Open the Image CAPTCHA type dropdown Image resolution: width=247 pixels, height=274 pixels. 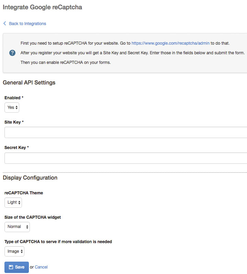14,251
